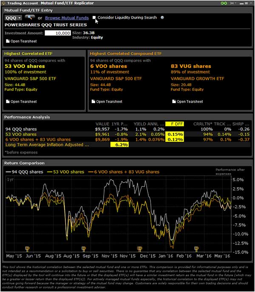Click the highlighted F DFF column header

175,124
